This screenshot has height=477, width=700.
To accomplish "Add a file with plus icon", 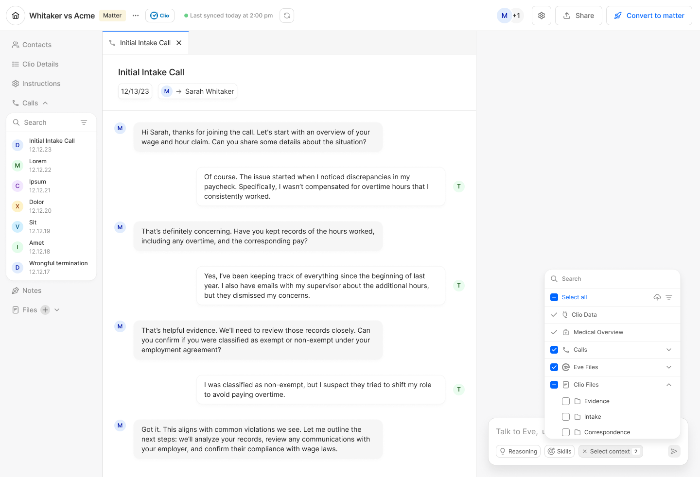I will point(45,310).
